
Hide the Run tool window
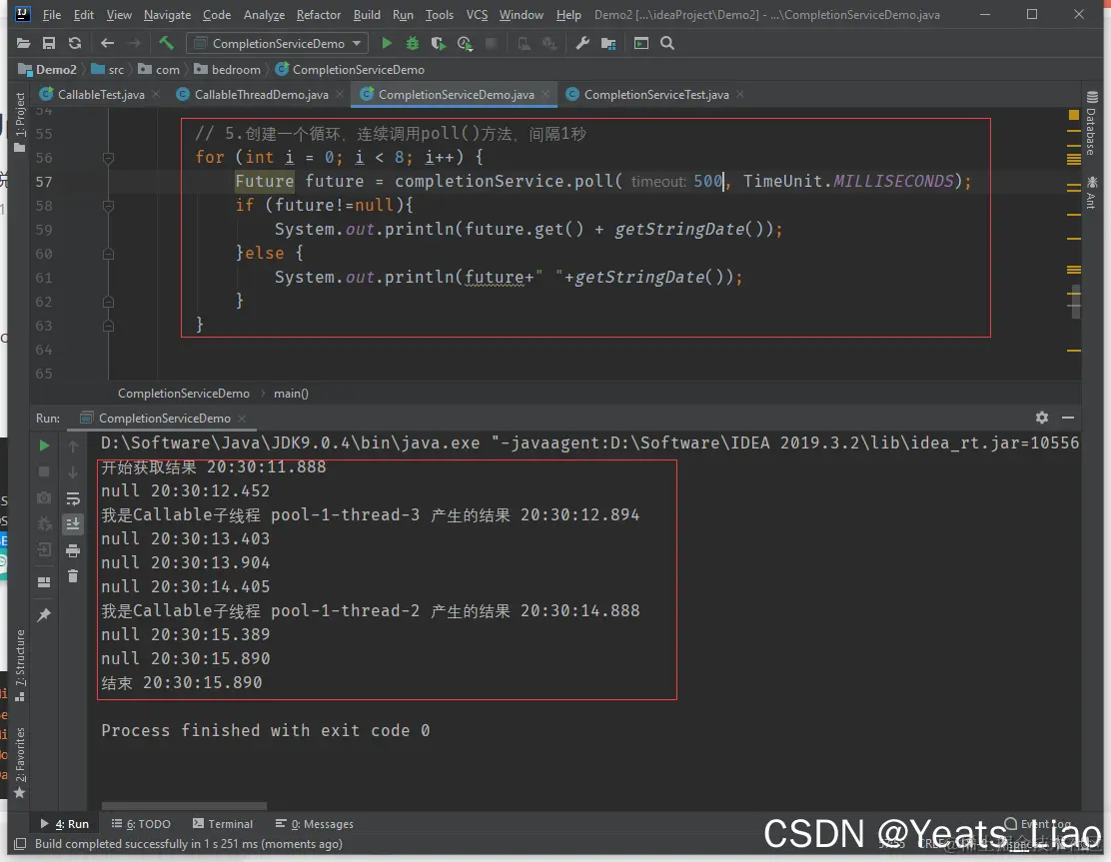click(x=1068, y=418)
